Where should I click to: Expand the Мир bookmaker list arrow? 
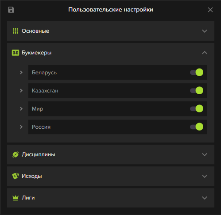[x=21, y=109]
